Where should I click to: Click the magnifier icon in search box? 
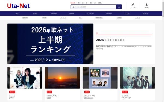click(x=73, y=7)
